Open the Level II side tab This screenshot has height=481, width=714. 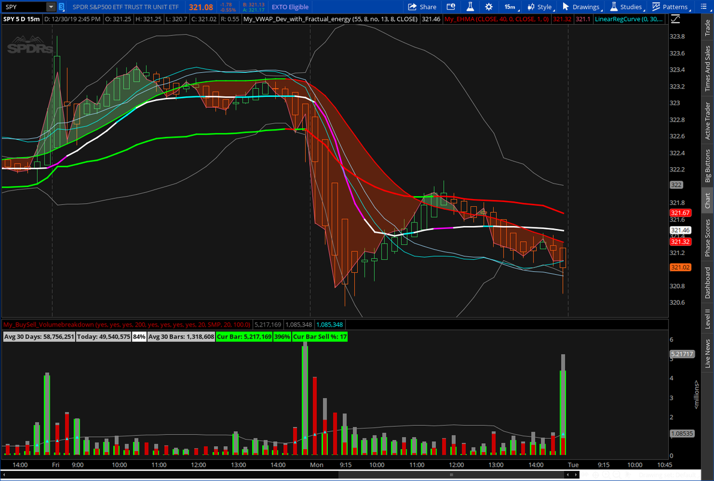[x=707, y=319]
